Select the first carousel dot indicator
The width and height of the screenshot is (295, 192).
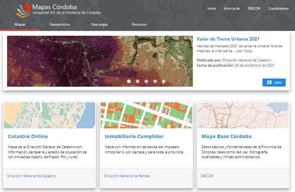(x=129, y=81)
